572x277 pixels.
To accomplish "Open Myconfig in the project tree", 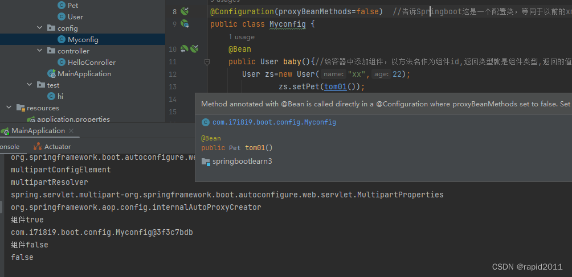I will click(x=83, y=40).
